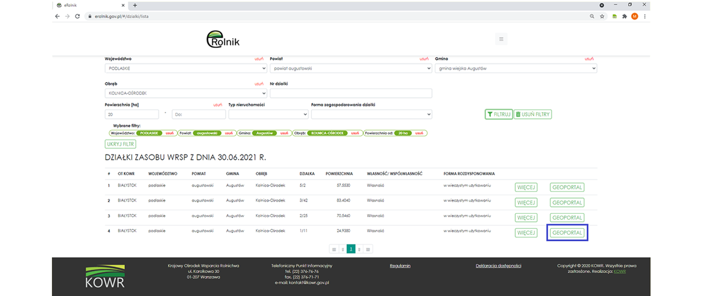The image size is (702, 296).
Task: Bookmark page using star icon
Action: point(602,16)
